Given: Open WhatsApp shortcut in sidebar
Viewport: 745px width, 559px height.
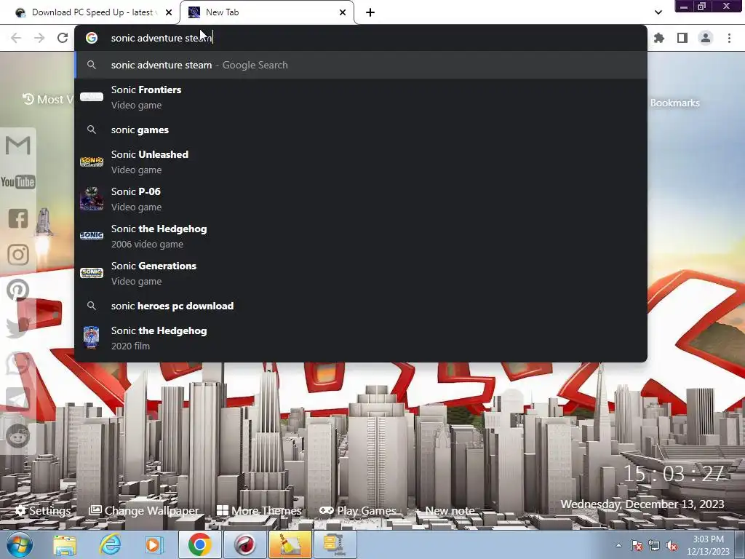Looking at the screenshot, I should point(18,363).
